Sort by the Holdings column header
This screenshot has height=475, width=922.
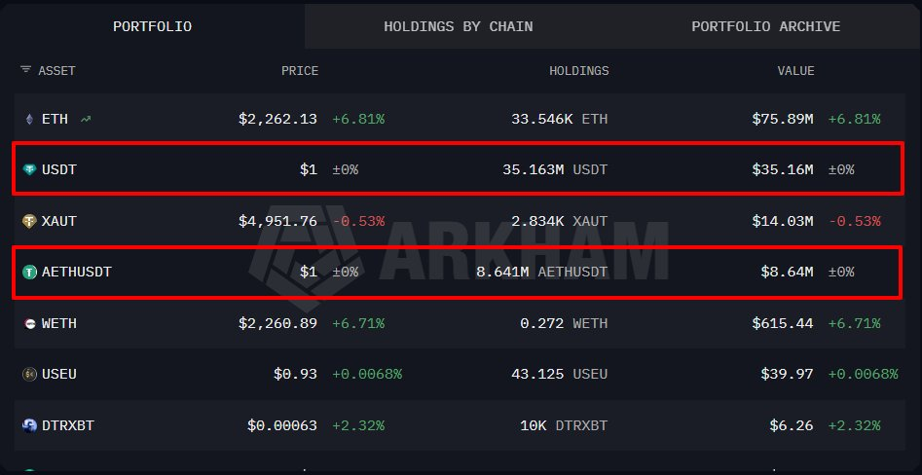pos(578,71)
